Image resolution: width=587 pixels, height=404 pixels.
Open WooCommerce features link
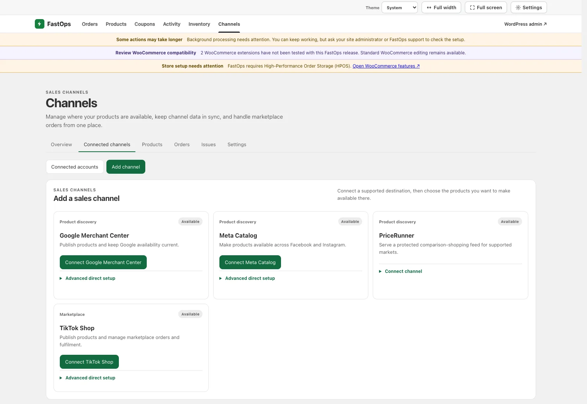(x=386, y=66)
